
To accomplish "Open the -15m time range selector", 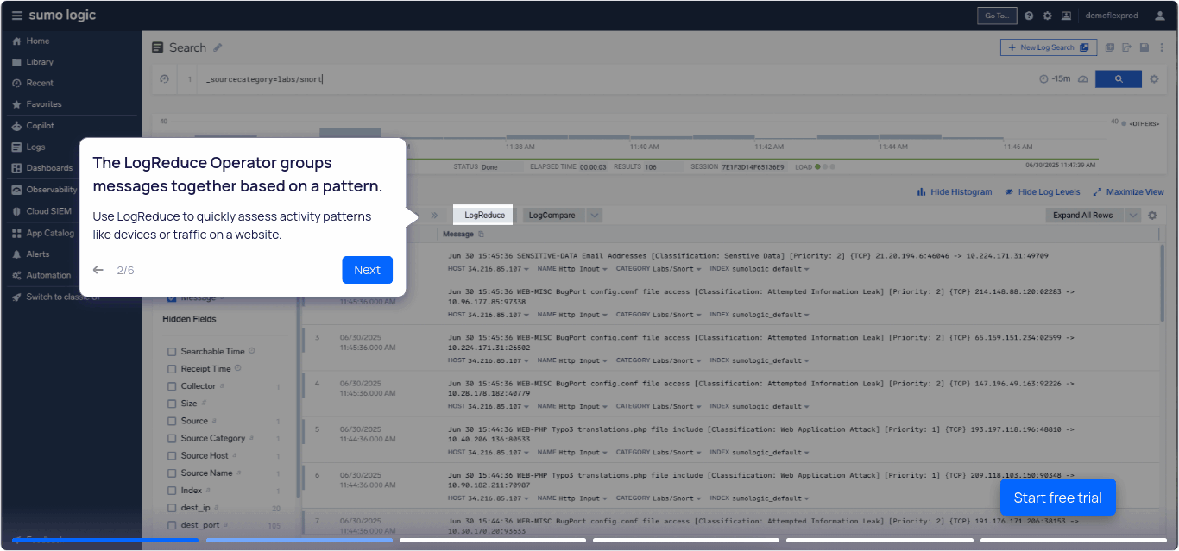I will click(1055, 78).
